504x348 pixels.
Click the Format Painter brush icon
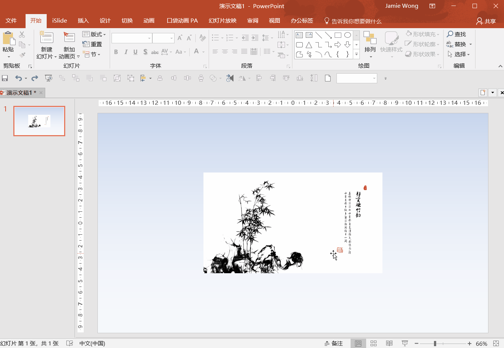click(22, 55)
